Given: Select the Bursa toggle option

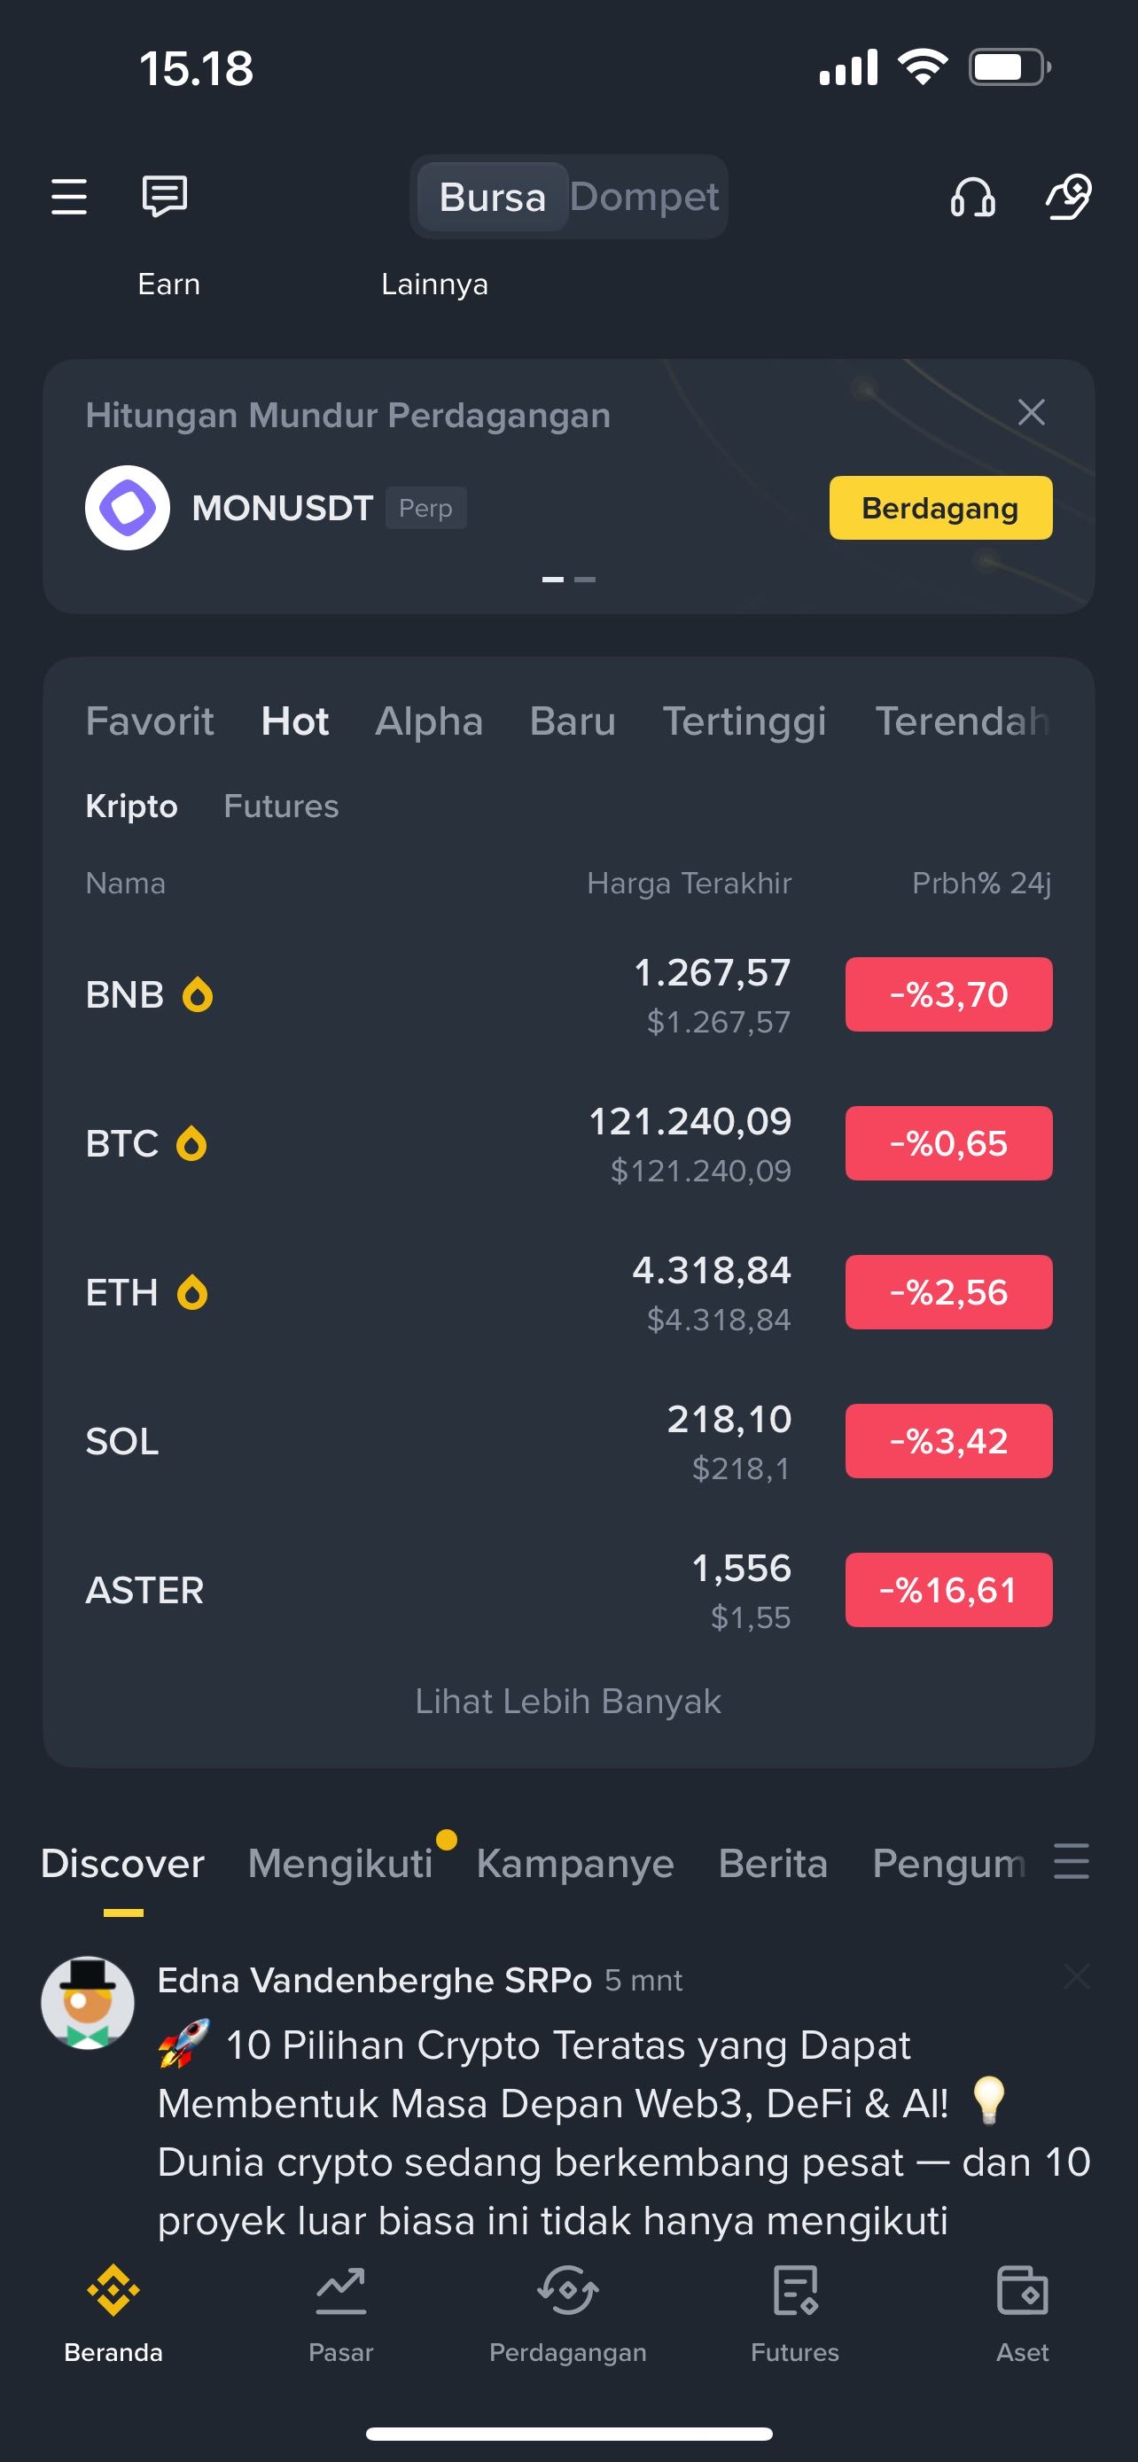Looking at the screenshot, I should (492, 197).
